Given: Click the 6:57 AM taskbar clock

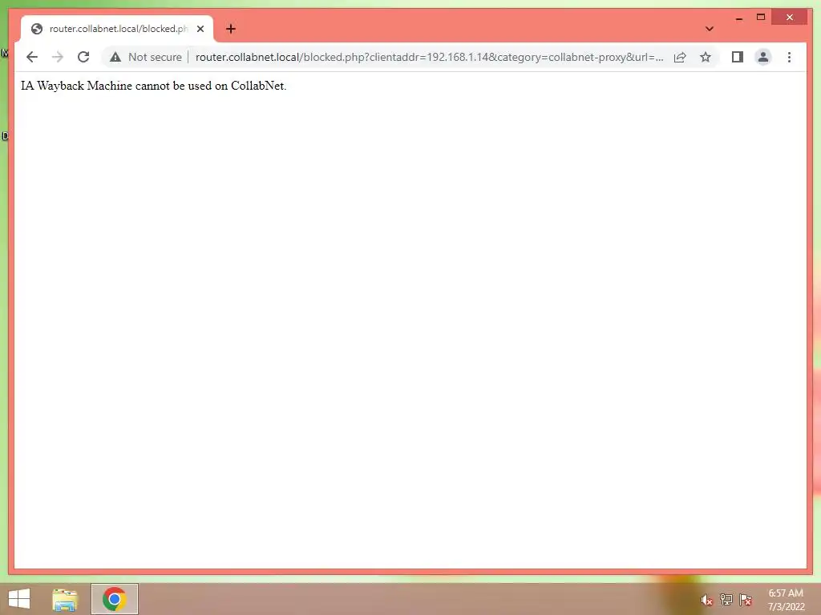Looking at the screenshot, I should click(786, 600).
